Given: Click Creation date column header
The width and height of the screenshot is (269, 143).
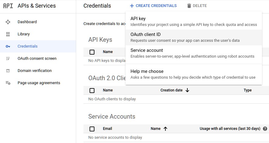Looking at the screenshot, I should point(172,90).
